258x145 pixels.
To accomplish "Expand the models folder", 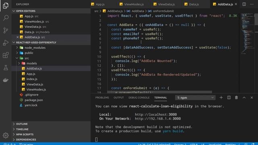I will point(51,63).
